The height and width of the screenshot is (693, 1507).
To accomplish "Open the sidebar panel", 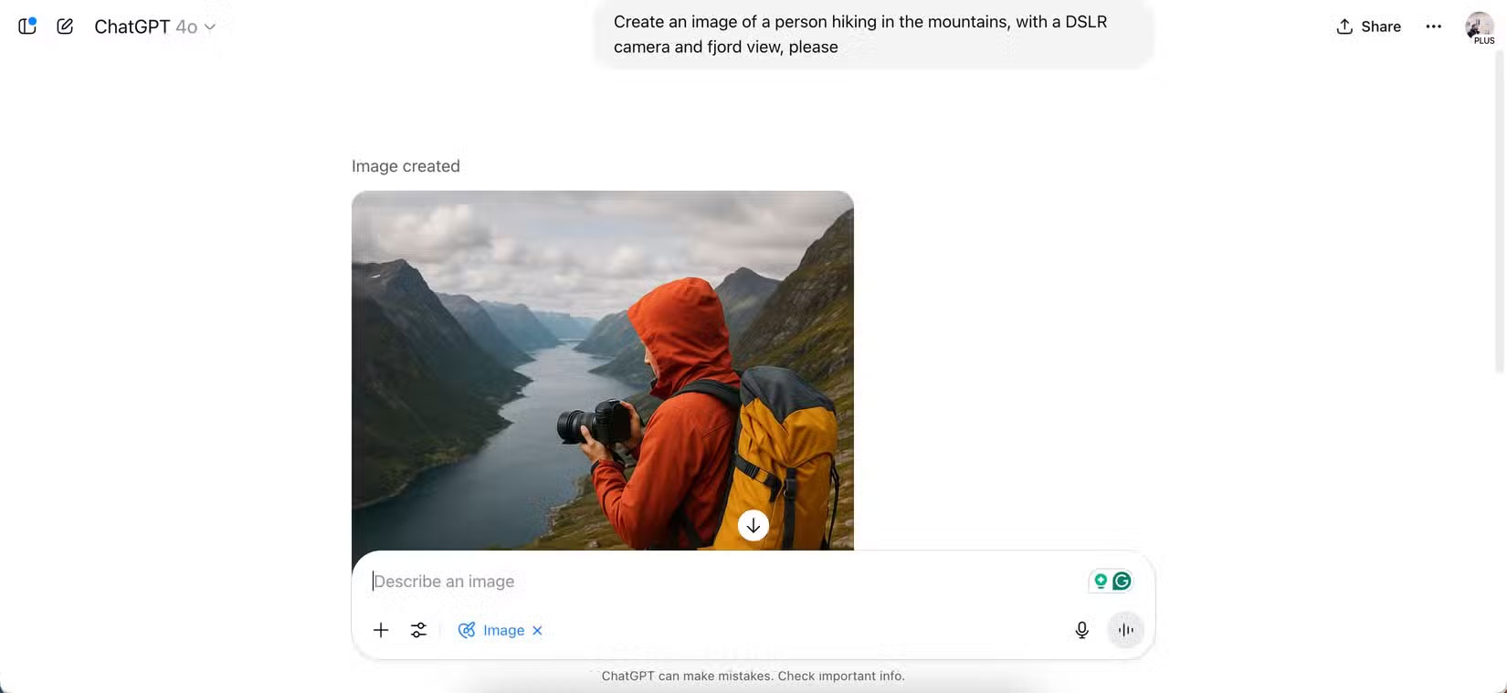I will [27, 26].
